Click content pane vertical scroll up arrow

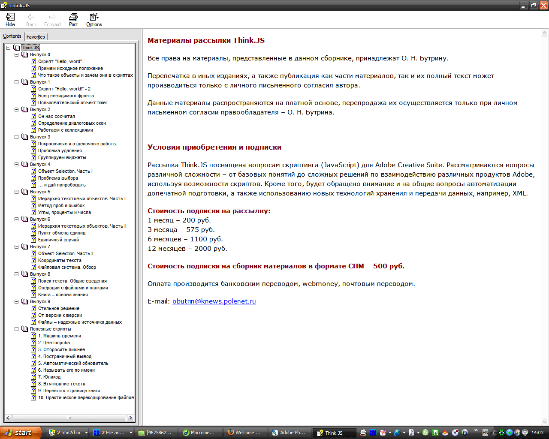click(545, 33)
